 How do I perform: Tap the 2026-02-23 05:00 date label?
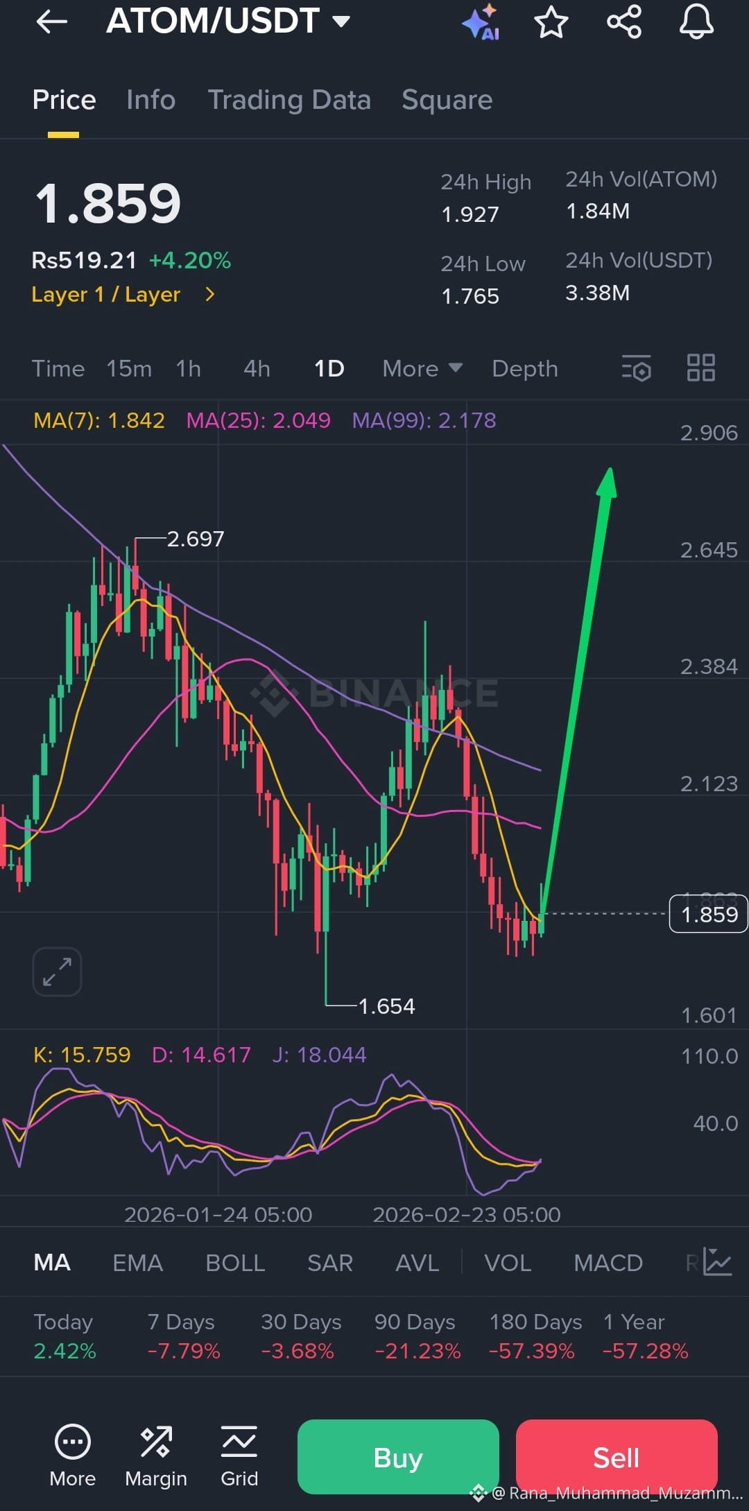467,1215
